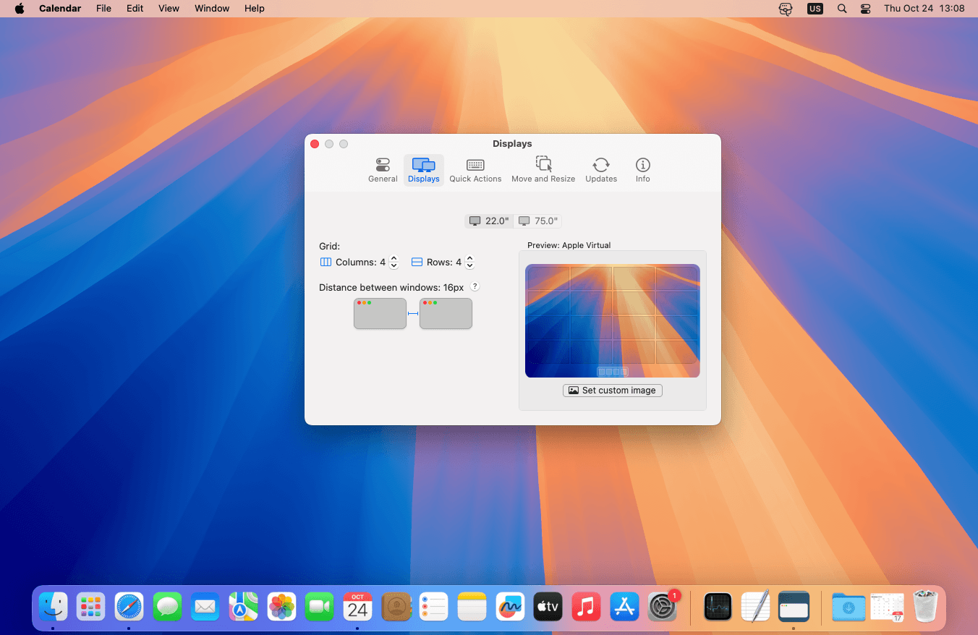Click Set custom image button
Viewport: 978px width, 635px height.
coord(613,391)
